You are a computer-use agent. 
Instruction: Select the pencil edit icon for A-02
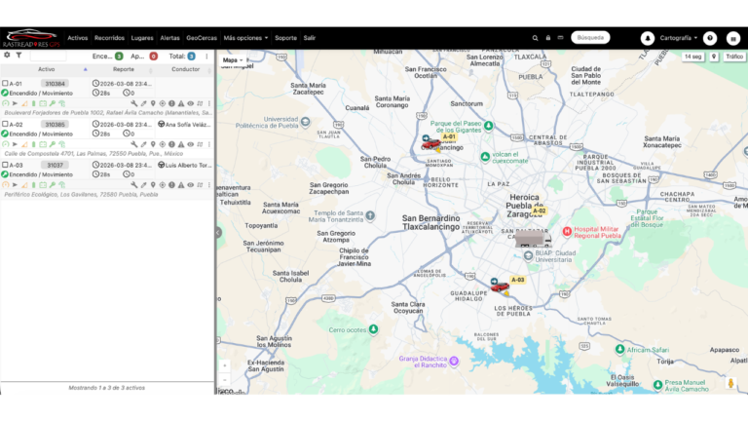(x=143, y=144)
